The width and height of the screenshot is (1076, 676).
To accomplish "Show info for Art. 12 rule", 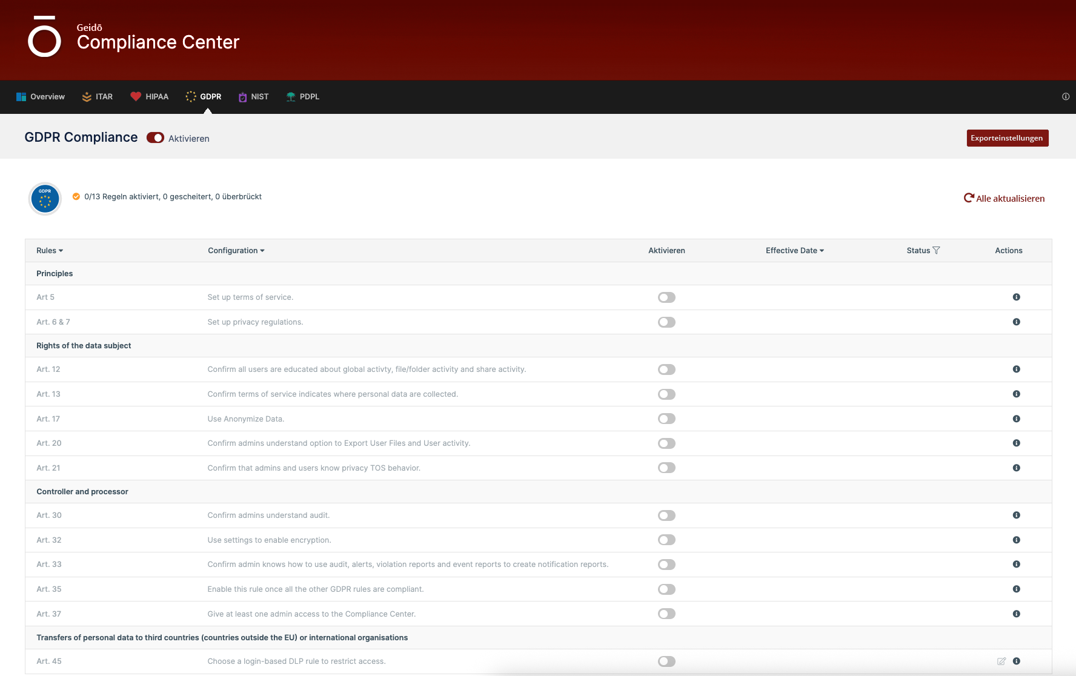I will 1016,369.
